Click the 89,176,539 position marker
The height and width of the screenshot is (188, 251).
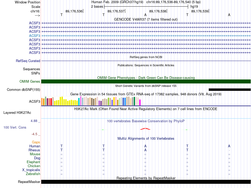click(200, 11)
